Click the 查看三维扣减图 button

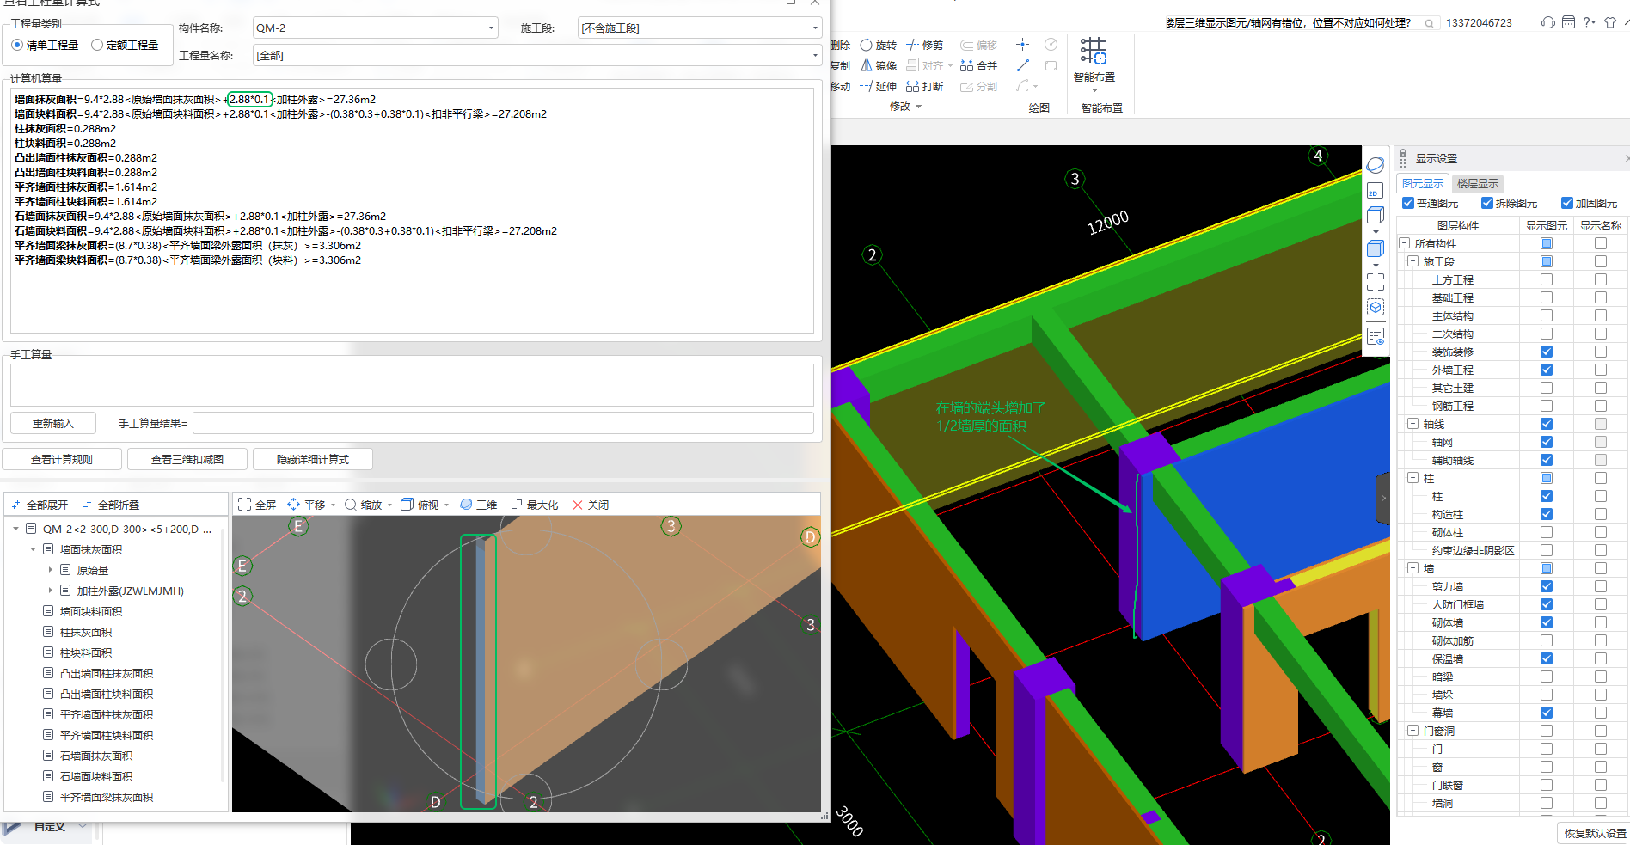click(187, 460)
